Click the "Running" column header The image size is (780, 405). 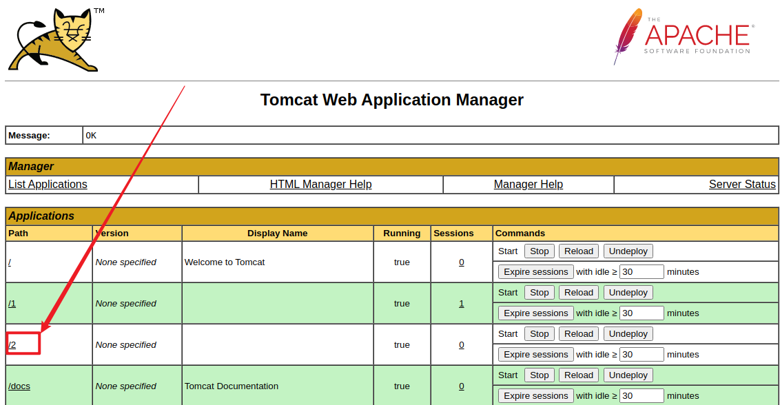(402, 233)
